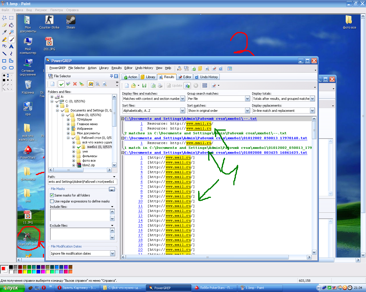Open the 'Display totals' dropdown

pos(312,99)
